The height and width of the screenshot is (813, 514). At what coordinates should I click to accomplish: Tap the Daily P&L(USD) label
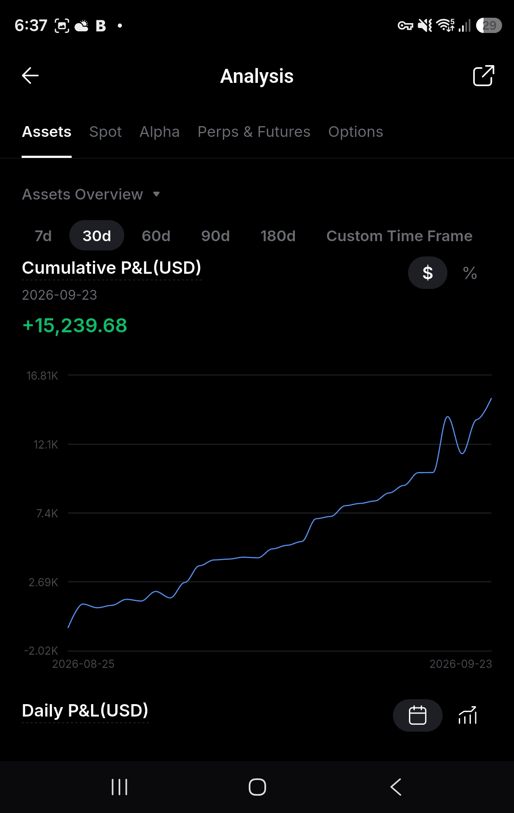coord(85,710)
